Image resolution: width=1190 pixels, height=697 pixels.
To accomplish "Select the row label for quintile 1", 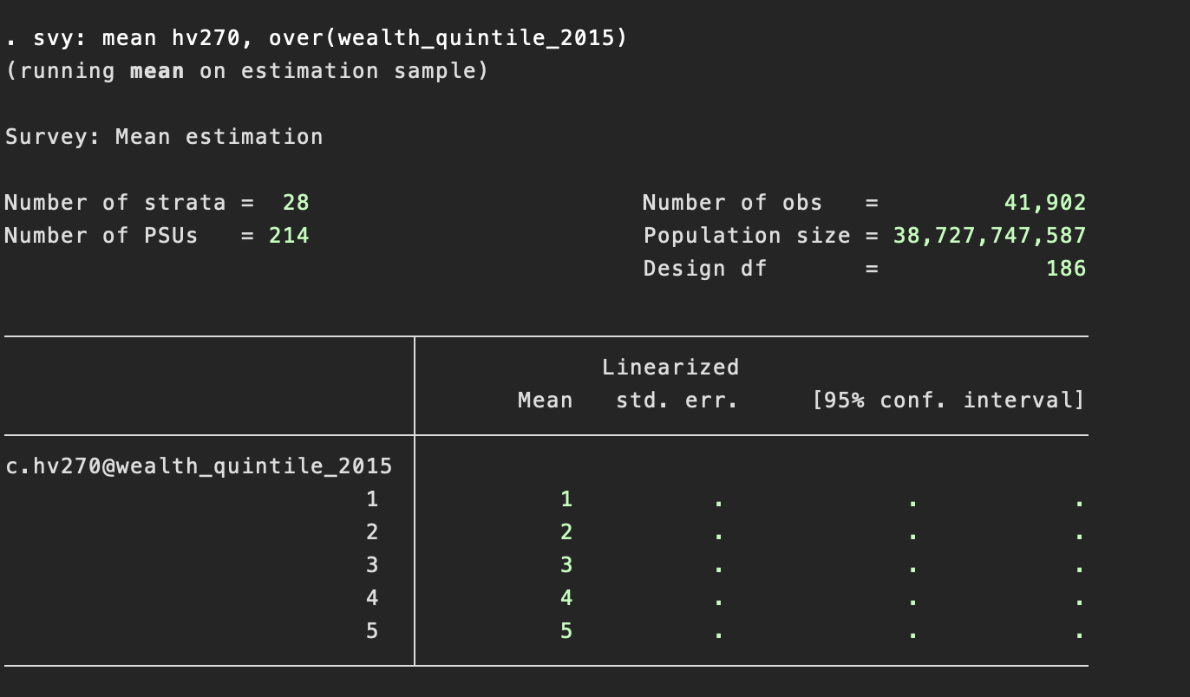I will [x=372, y=499].
